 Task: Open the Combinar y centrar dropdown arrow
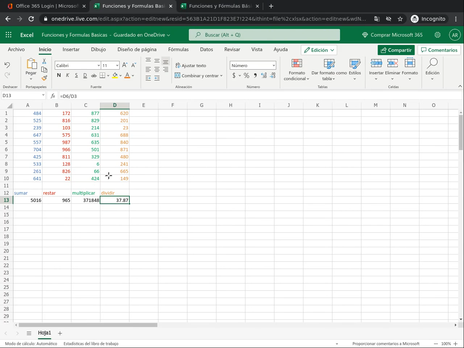221,76
